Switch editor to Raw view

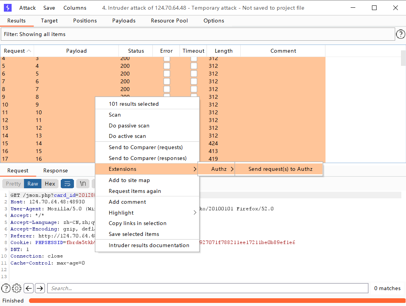pyautogui.click(x=33, y=184)
